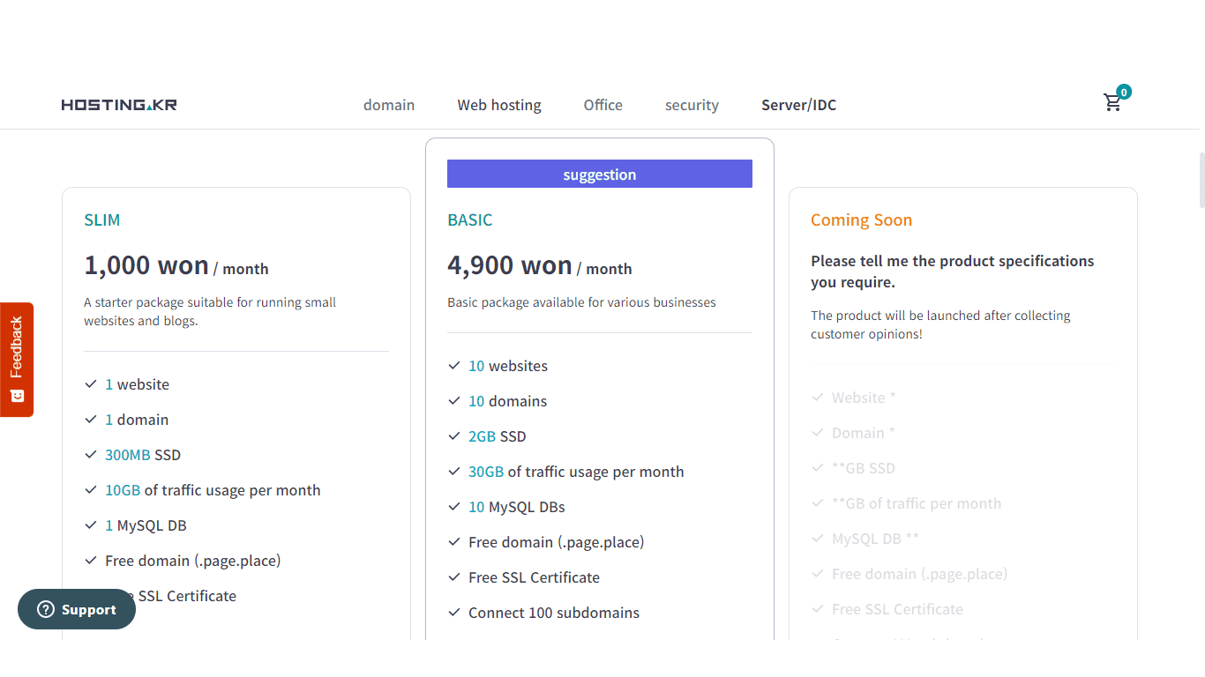
Task: Click the '10 websites' feature text
Action: 508,366
